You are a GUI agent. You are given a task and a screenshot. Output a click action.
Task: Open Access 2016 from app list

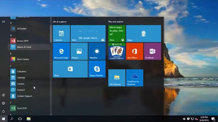(29, 41)
